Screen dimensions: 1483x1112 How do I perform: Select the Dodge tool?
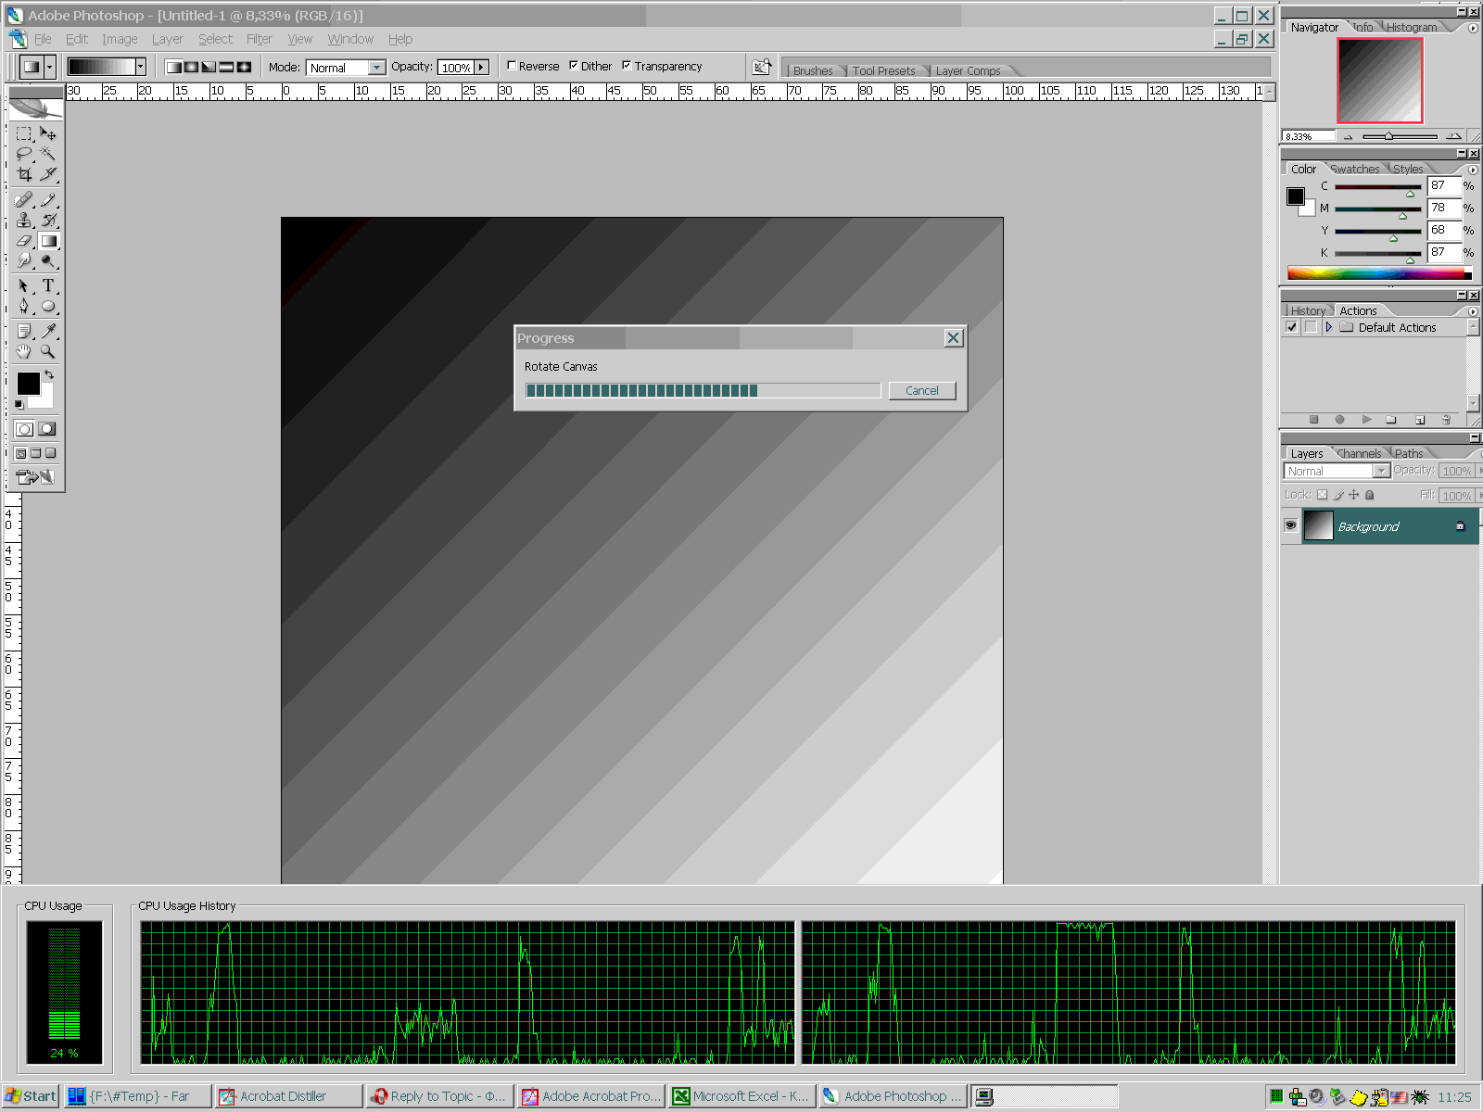(x=48, y=260)
